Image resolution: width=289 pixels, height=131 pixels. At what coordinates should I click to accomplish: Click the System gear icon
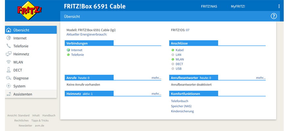pyautogui.click(x=9, y=86)
